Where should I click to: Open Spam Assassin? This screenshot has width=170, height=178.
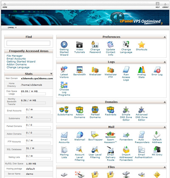click(110, 135)
